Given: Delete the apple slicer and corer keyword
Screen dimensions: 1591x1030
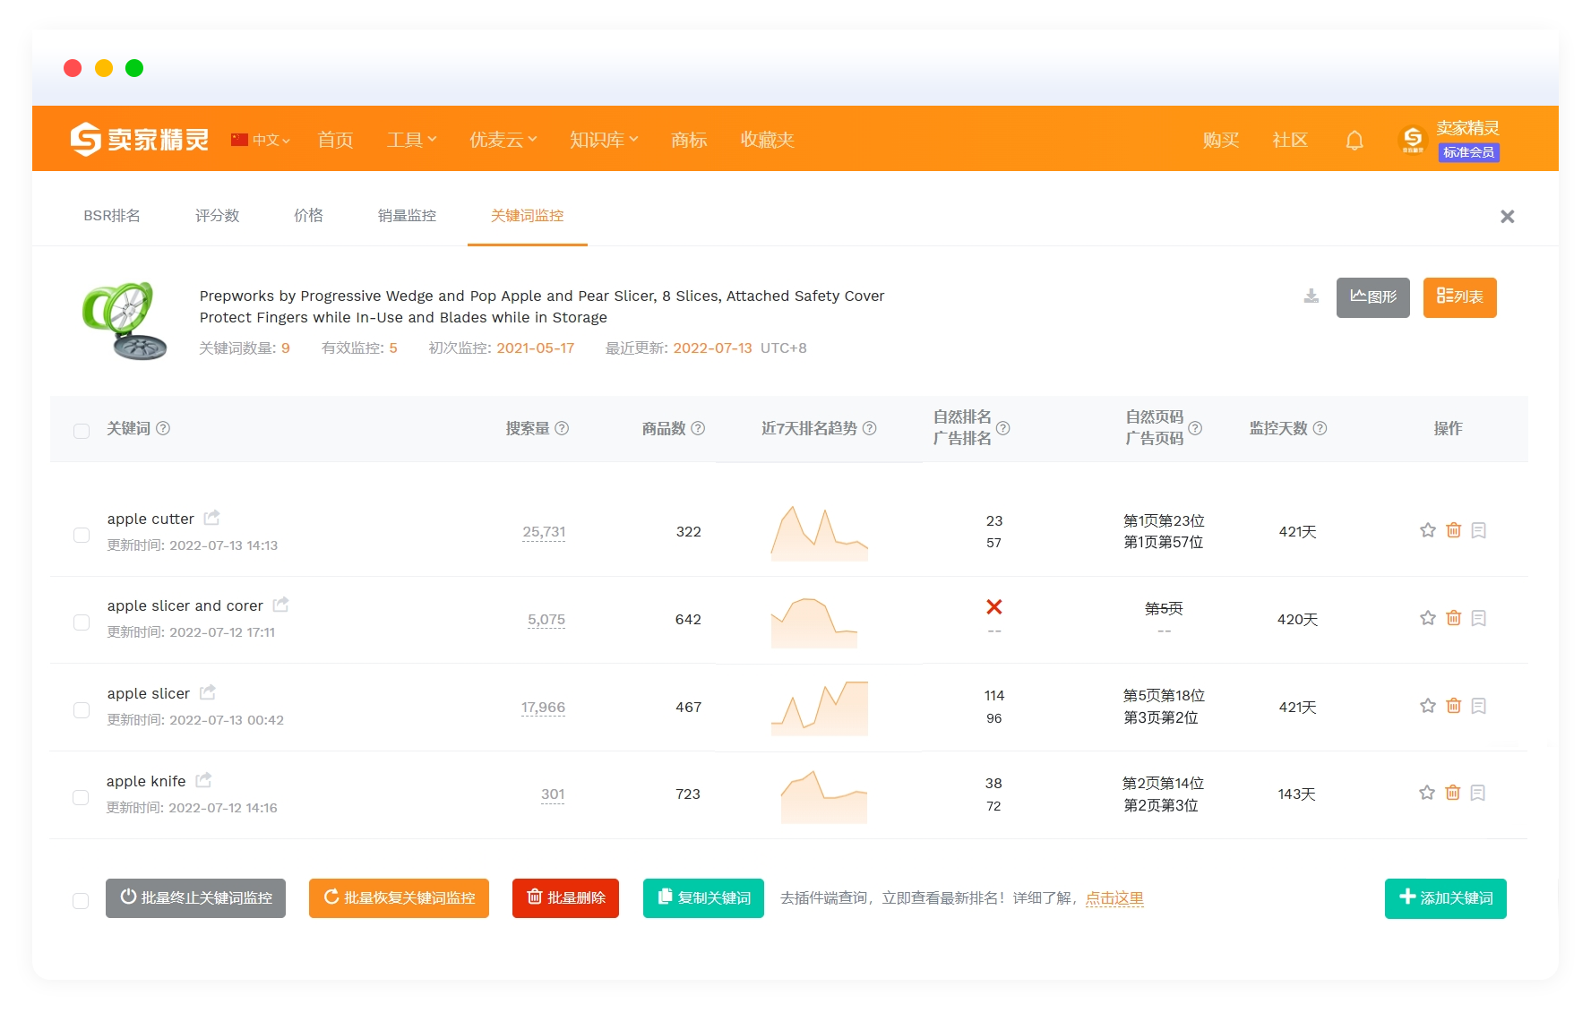Looking at the screenshot, I should [1454, 618].
